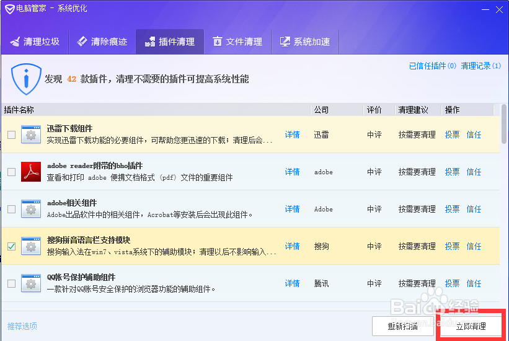Image resolution: width=509 pixels, height=341 pixels.
Task: Click the 重新扫描 button
Action: (x=402, y=326)
